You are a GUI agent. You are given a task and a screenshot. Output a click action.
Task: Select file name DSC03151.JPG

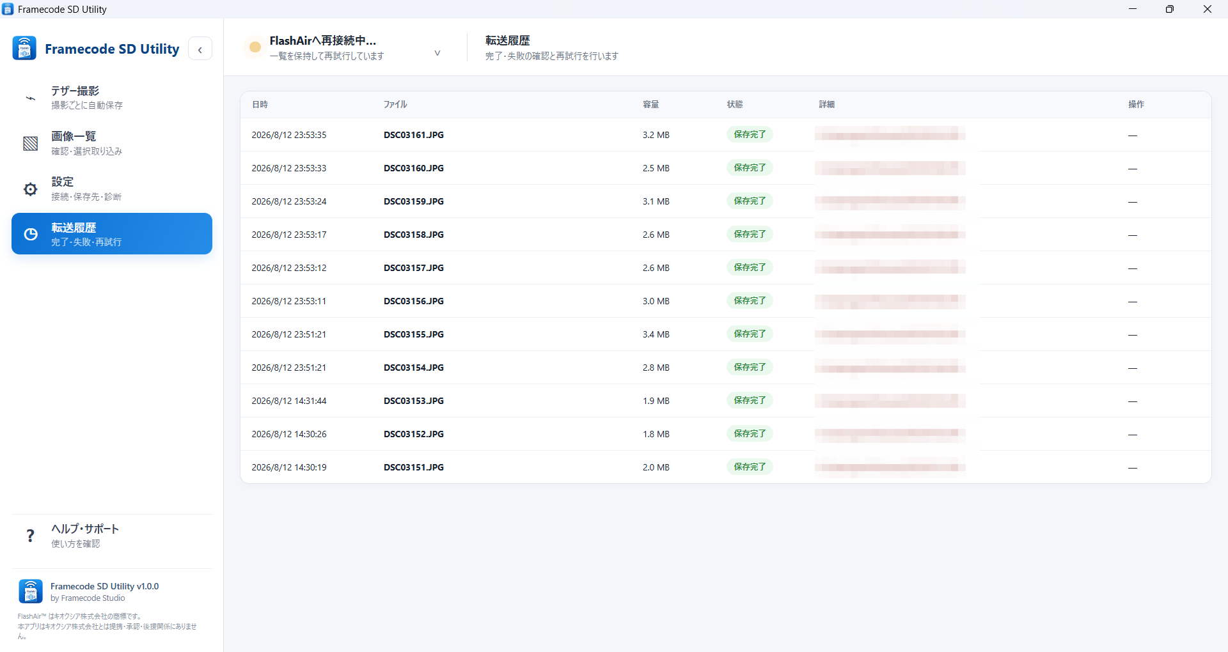pyautogui.click(x=414, y=467)
